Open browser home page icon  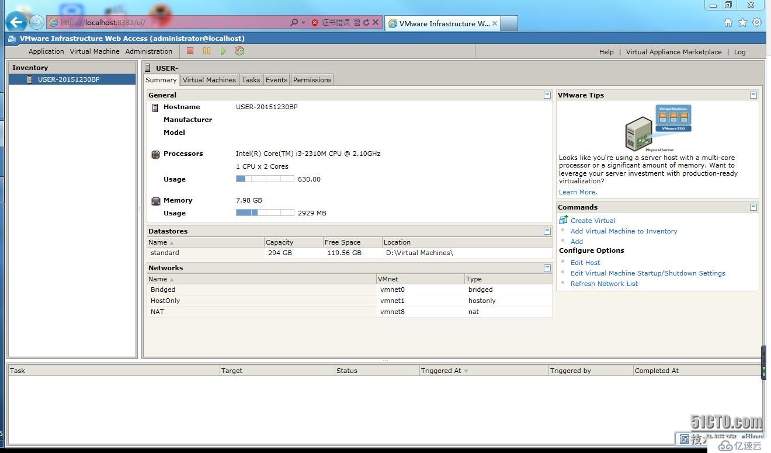tap(728, 22)
